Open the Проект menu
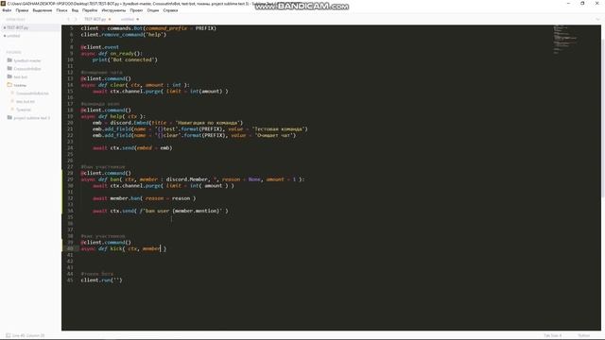Image resolution: width=605 pixels, height=340 pixels. coord(136,10)
